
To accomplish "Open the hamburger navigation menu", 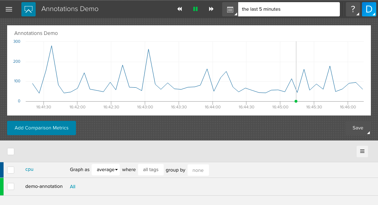I will pos(9,9).
